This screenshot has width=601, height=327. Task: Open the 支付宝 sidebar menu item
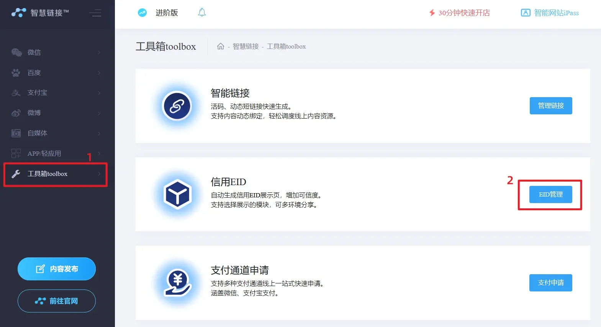tap(37, 93)
